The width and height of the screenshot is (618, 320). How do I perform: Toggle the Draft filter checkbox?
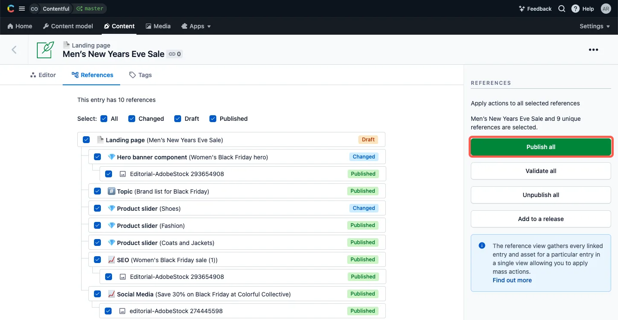pos(178,119)
